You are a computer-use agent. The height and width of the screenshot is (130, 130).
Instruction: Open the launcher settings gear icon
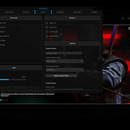129,18
